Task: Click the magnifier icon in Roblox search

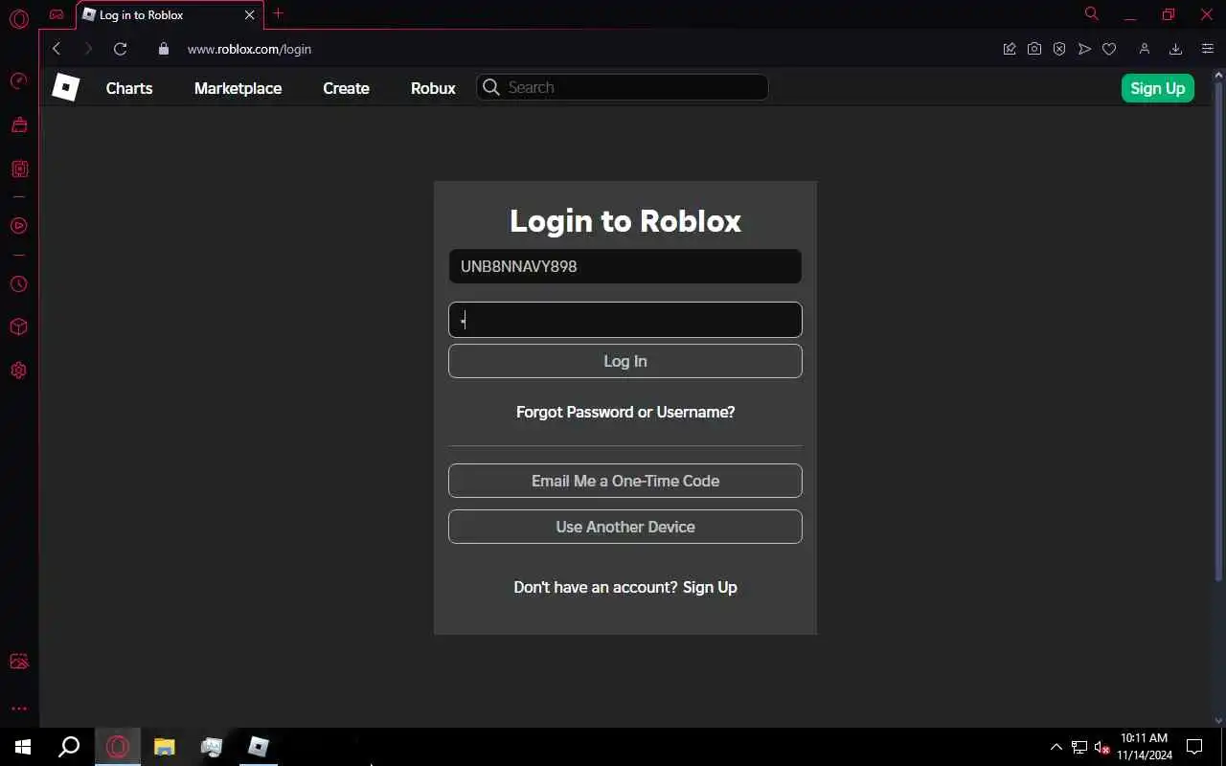Action: (x=491, y=87)
